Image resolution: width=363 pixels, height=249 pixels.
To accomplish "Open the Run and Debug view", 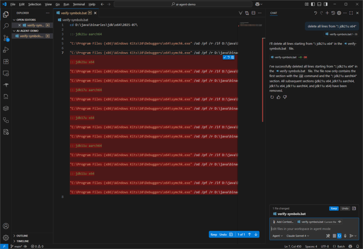I will pyautogui.click(x=6, y=50).
